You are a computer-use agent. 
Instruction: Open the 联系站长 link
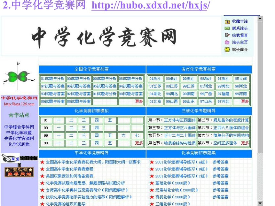(x=240, y=28)
